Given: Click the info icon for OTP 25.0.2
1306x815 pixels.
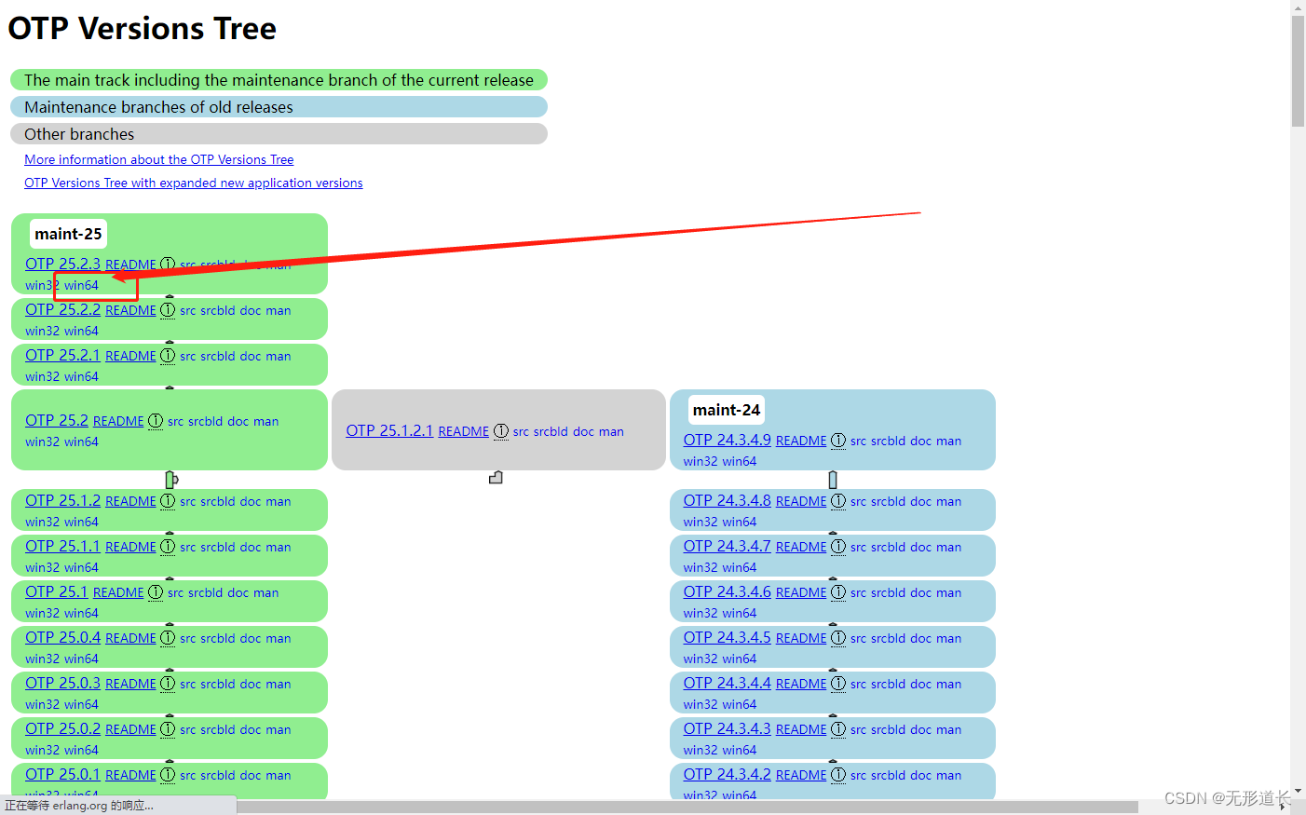Looking at the screenshot, I should 168,729.
